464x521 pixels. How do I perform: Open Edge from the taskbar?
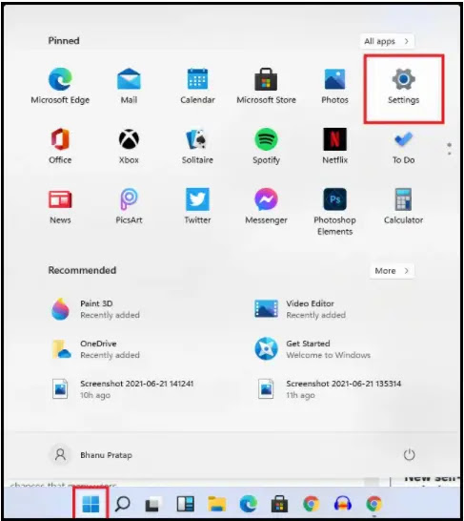[248, 504]
